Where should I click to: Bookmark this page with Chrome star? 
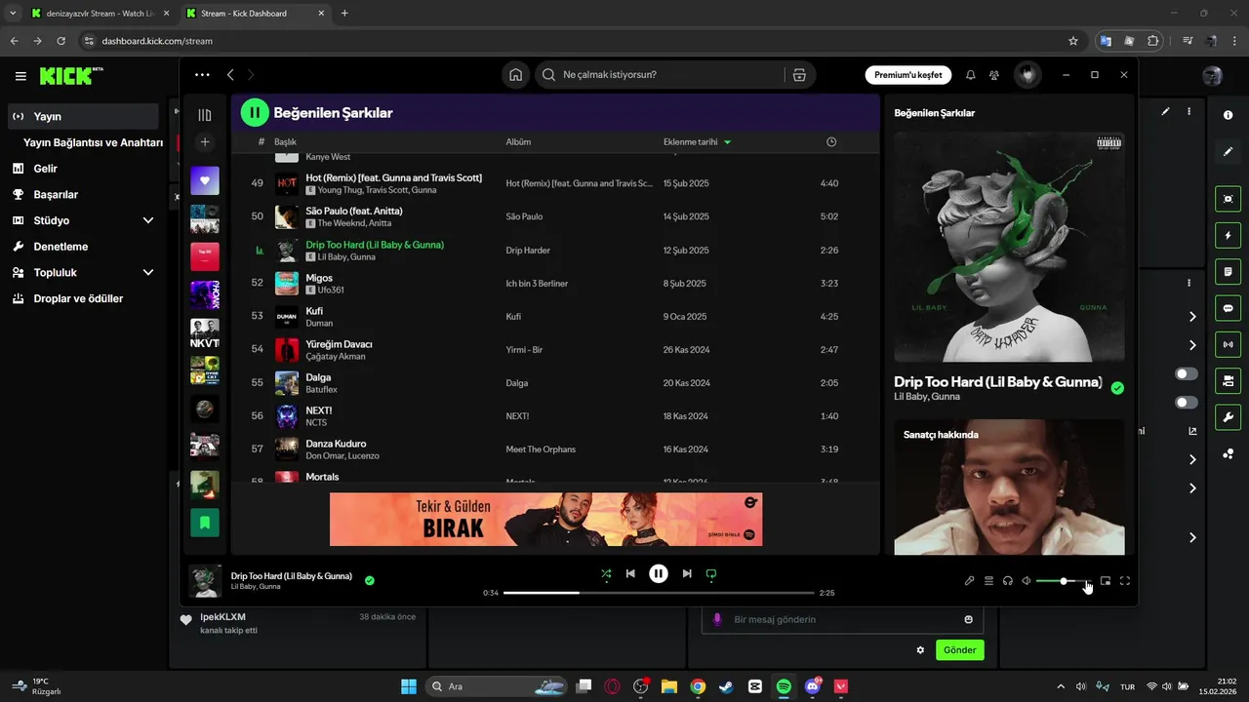[1073, 41]
